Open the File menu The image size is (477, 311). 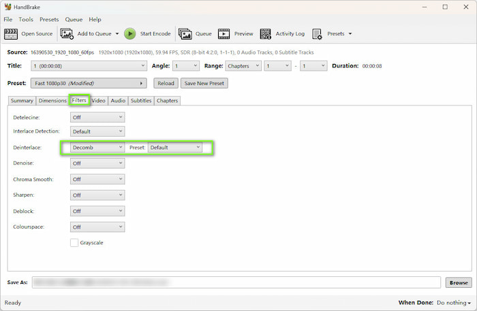click(8, 20)
